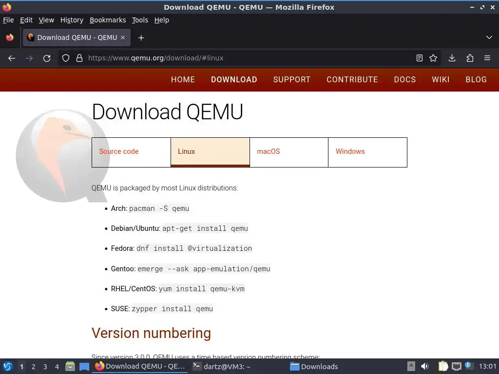Open the View menu
Screen dimensions: 499x374
tap(46, 20)
